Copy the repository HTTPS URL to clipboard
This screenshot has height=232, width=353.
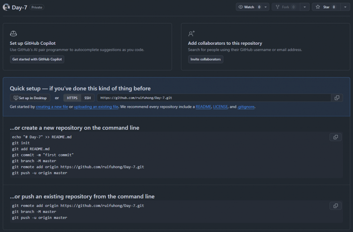click(337, 98)
